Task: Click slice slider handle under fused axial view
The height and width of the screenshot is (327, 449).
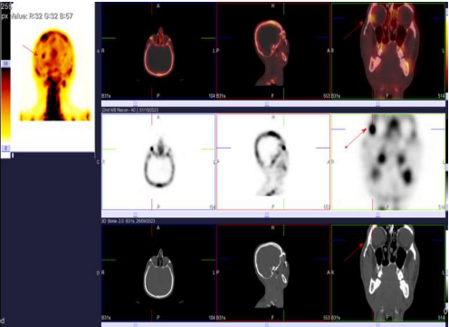Action: pos(136,104)
